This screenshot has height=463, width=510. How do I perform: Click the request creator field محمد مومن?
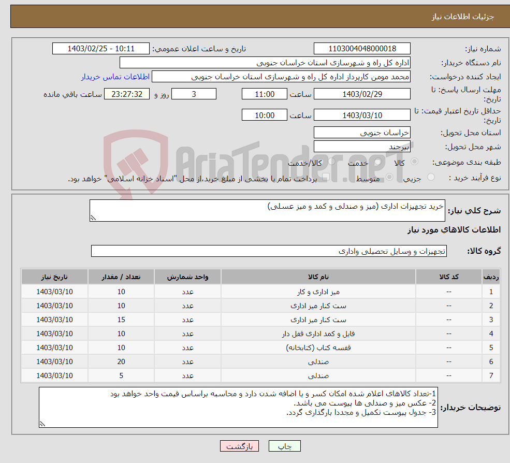(x=281, y=77)
